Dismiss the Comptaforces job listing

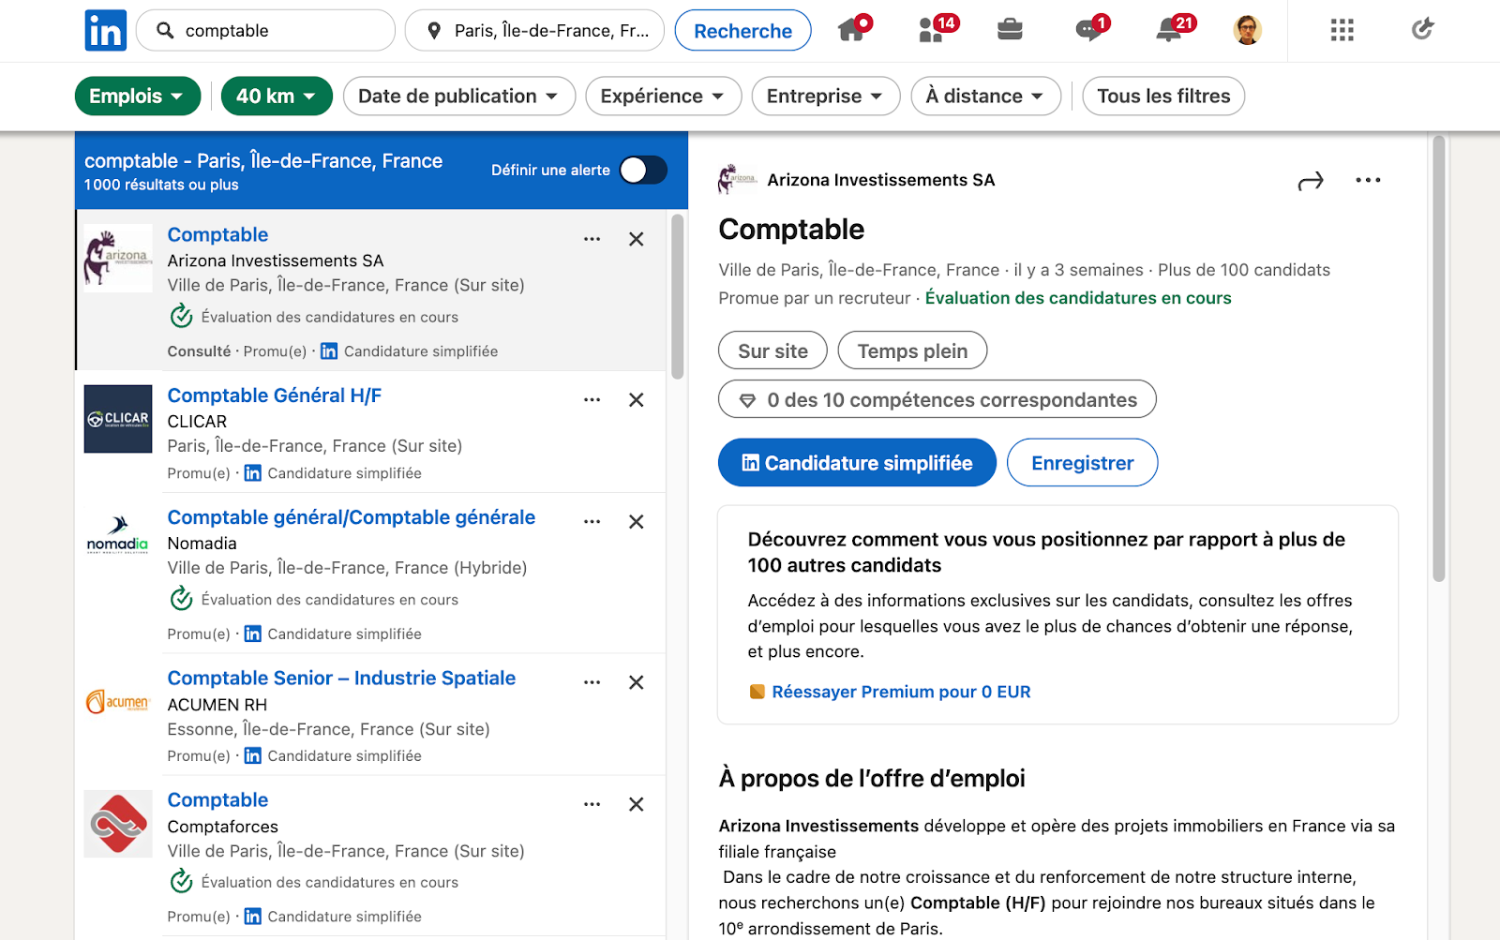[636, 804]
